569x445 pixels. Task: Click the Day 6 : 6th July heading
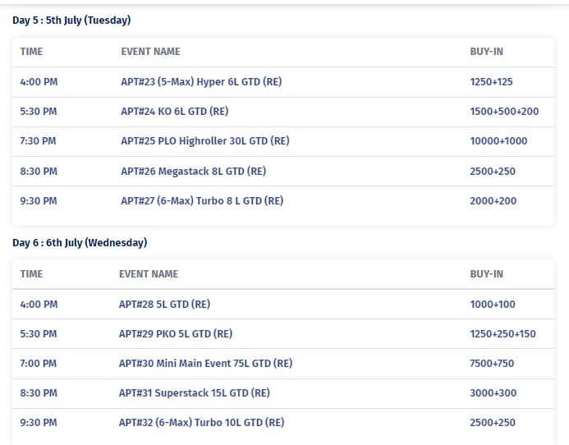[80, 243]
